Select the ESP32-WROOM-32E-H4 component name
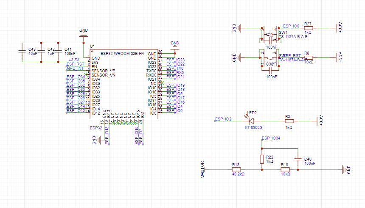Image resolution: width=365 pixels, height=208 pixels. coord(122,54)
